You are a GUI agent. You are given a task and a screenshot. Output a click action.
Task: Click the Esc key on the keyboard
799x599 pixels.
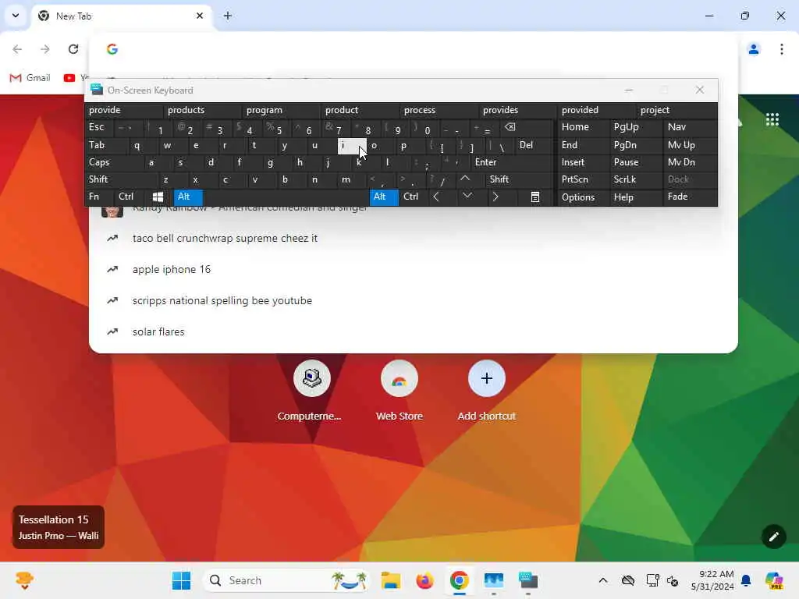pos(99,127)
